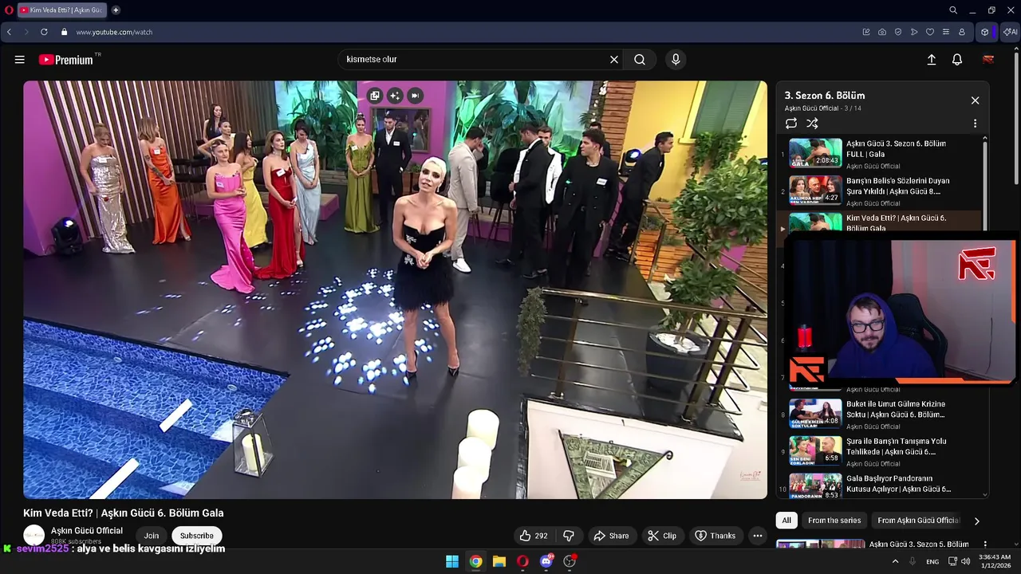Show hidden system tray icons

point(895,561)
